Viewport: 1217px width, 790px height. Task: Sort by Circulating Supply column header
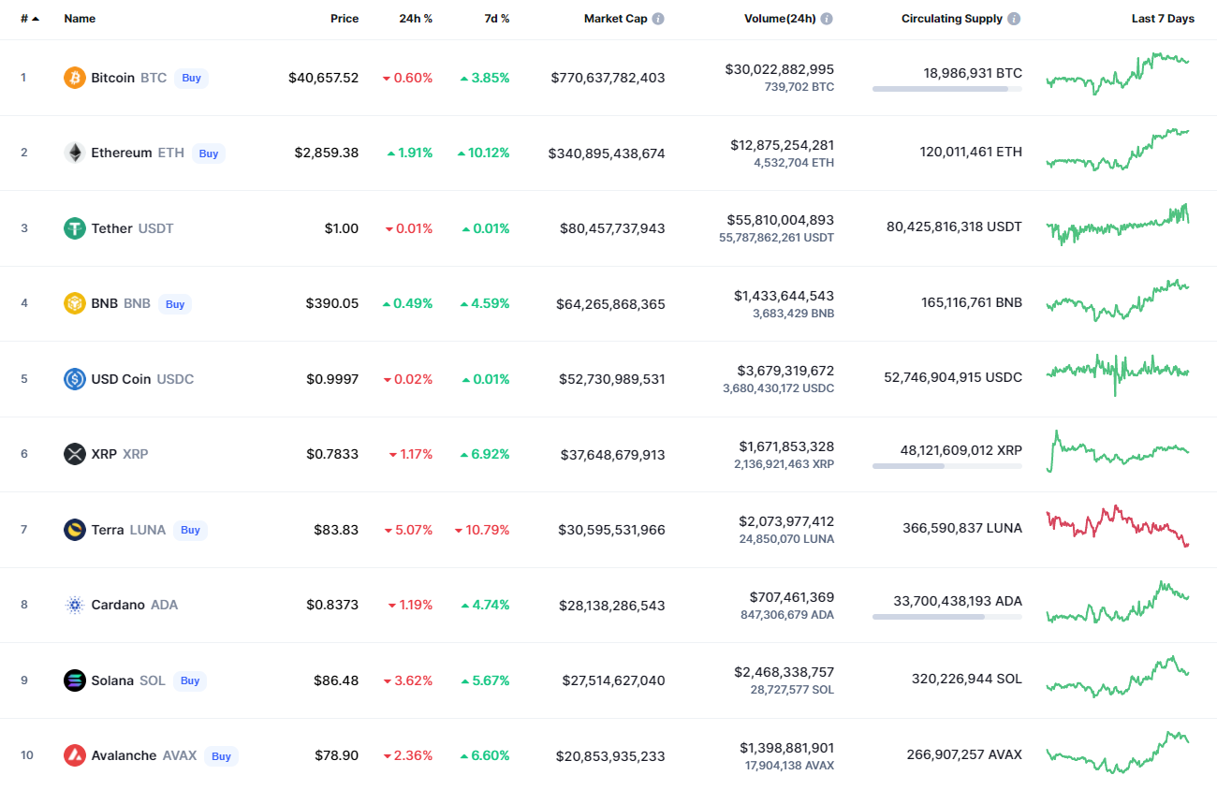(952, 19)
